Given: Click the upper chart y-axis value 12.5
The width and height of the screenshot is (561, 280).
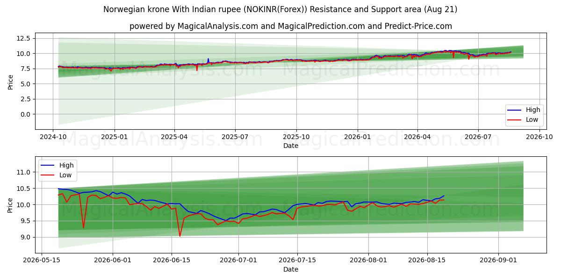Looking at the screenshot, I should click(x=23, y=38).
